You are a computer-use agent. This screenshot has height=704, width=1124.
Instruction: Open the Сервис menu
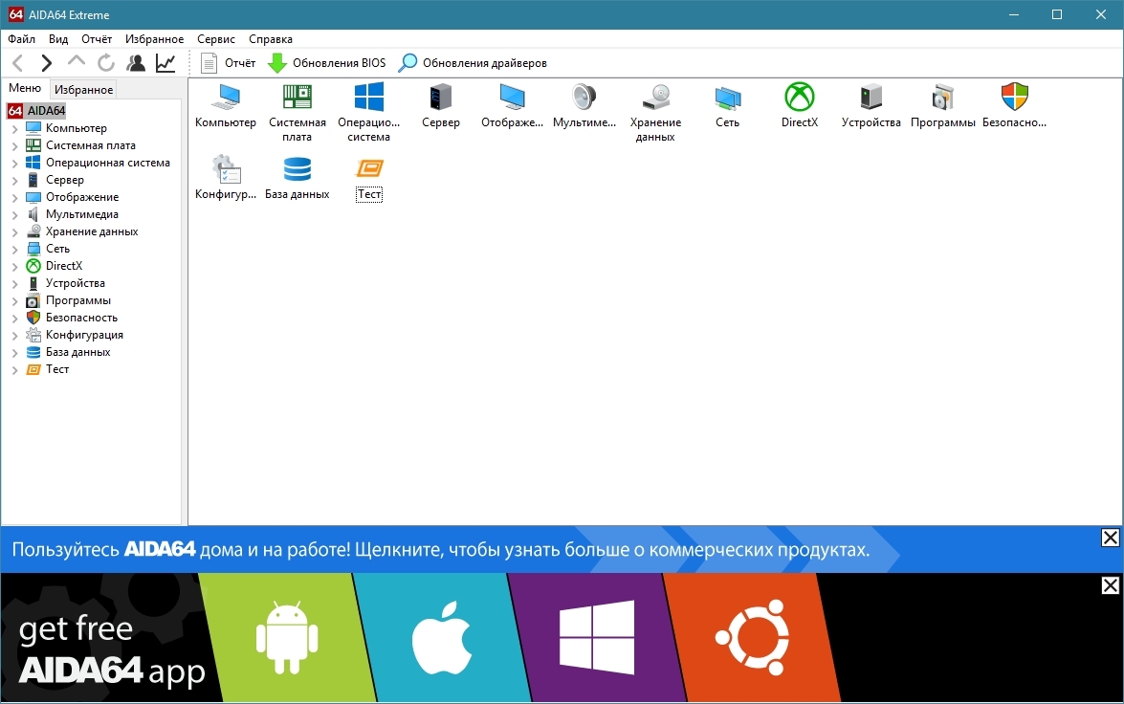[216, 39]
